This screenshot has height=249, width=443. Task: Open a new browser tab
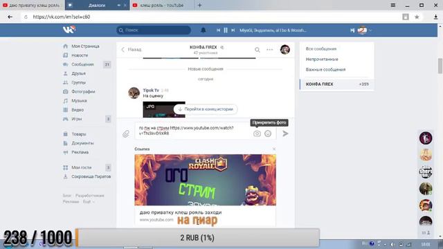pyautogui.click(x=199, y=5)
